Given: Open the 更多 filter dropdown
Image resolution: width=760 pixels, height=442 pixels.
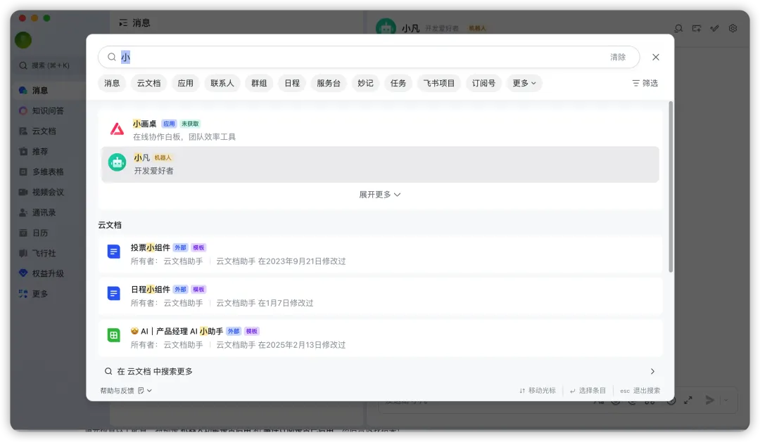Looking at the screenshot, I should click(524, 83).
